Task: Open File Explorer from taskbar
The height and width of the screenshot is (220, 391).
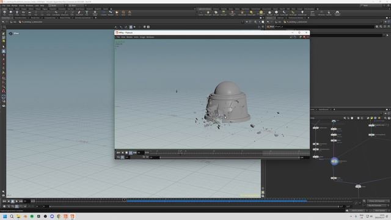Action: coord(18,216)
